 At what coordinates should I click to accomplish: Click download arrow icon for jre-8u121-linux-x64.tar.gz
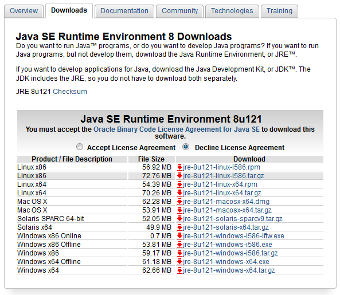click(179, 193)
